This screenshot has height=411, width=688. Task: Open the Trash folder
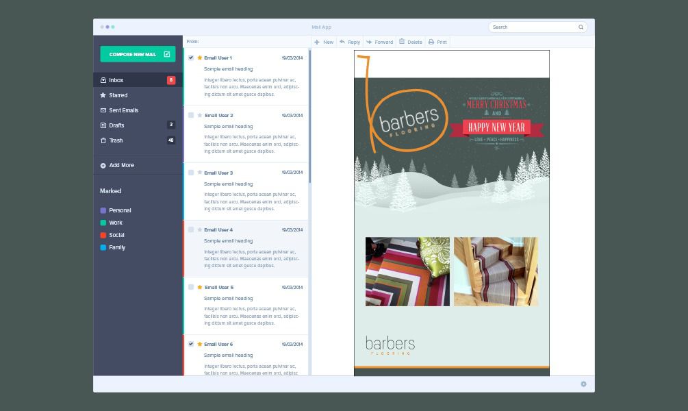pyautogui.click(x=138, y=140)
